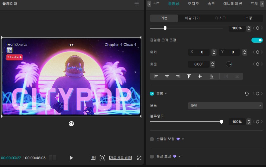Click the opacity value stepper

click(x=249, y=122)
